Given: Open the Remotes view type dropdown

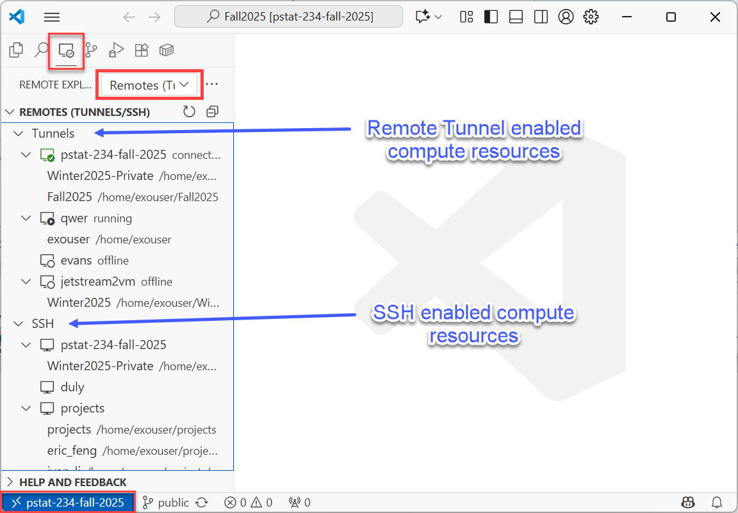Looking at the screenshot, I should pos(149,85).
